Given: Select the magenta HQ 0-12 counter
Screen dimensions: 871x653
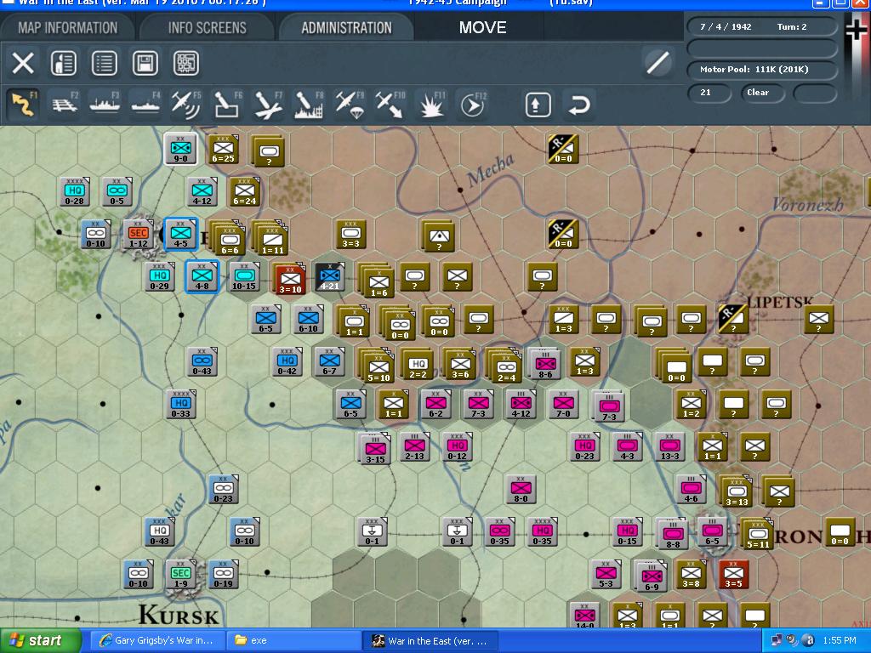Looking at the screenshot, I should tap(457, 446).
